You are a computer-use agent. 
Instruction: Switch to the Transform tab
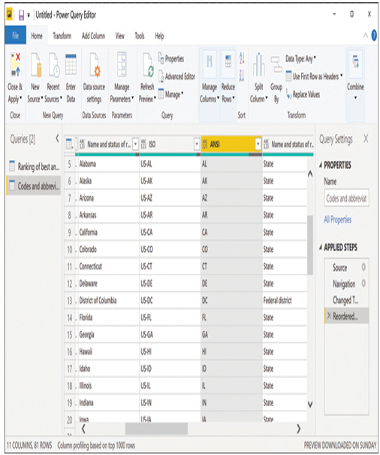tap(62, 36)
